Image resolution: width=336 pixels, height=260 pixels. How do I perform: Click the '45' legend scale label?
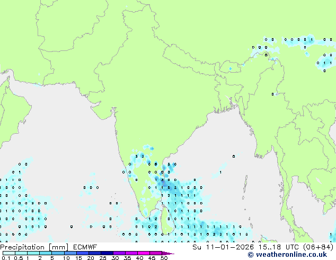152,258
